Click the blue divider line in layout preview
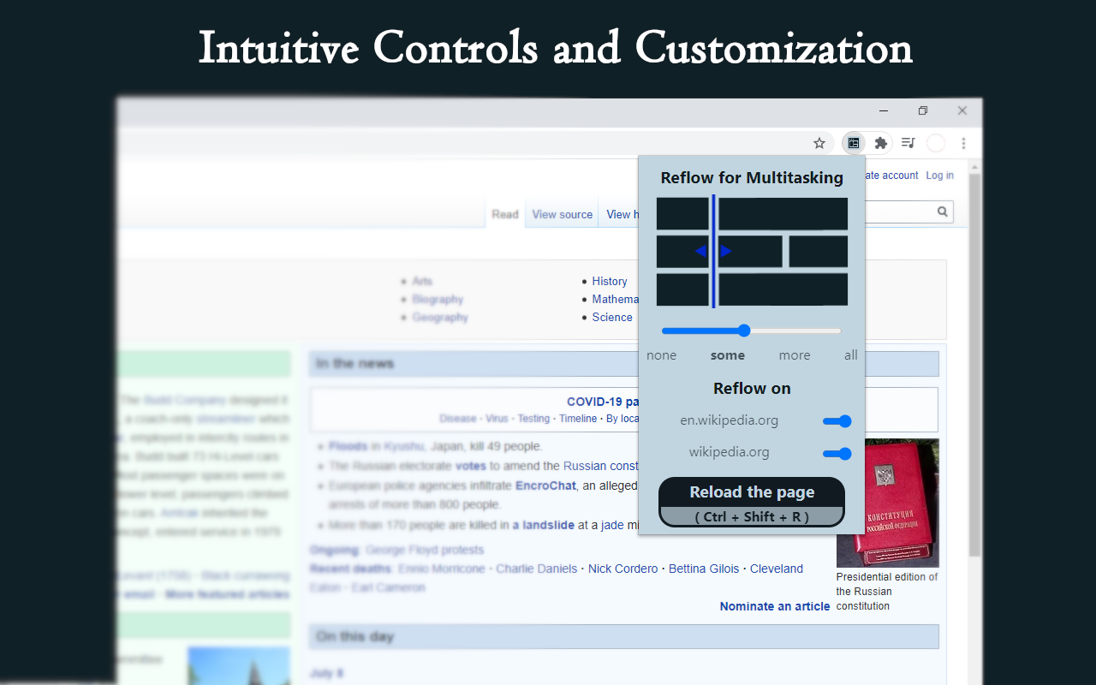Viewport: 1096px width, 685px height. (x=713, y=251)
